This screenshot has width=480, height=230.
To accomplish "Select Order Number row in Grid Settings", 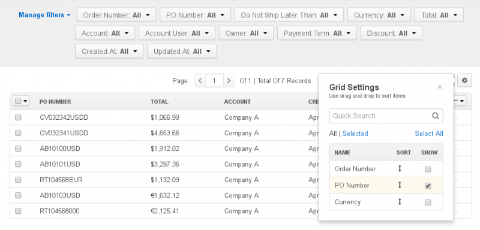I will tap(386, 168).
